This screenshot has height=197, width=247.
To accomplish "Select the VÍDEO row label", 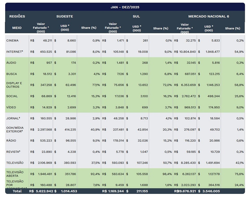I will [11, 107].
